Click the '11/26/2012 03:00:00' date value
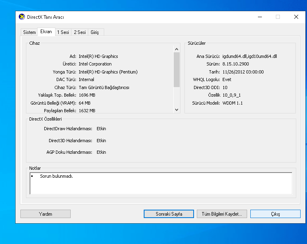Screen dimensions: 307x244 (243, 72)
